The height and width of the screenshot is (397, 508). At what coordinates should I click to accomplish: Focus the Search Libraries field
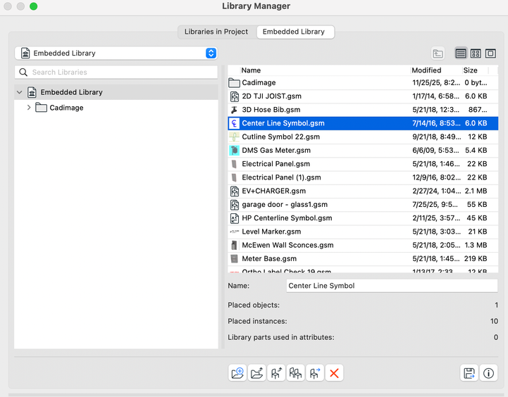(x=116, y=73)
